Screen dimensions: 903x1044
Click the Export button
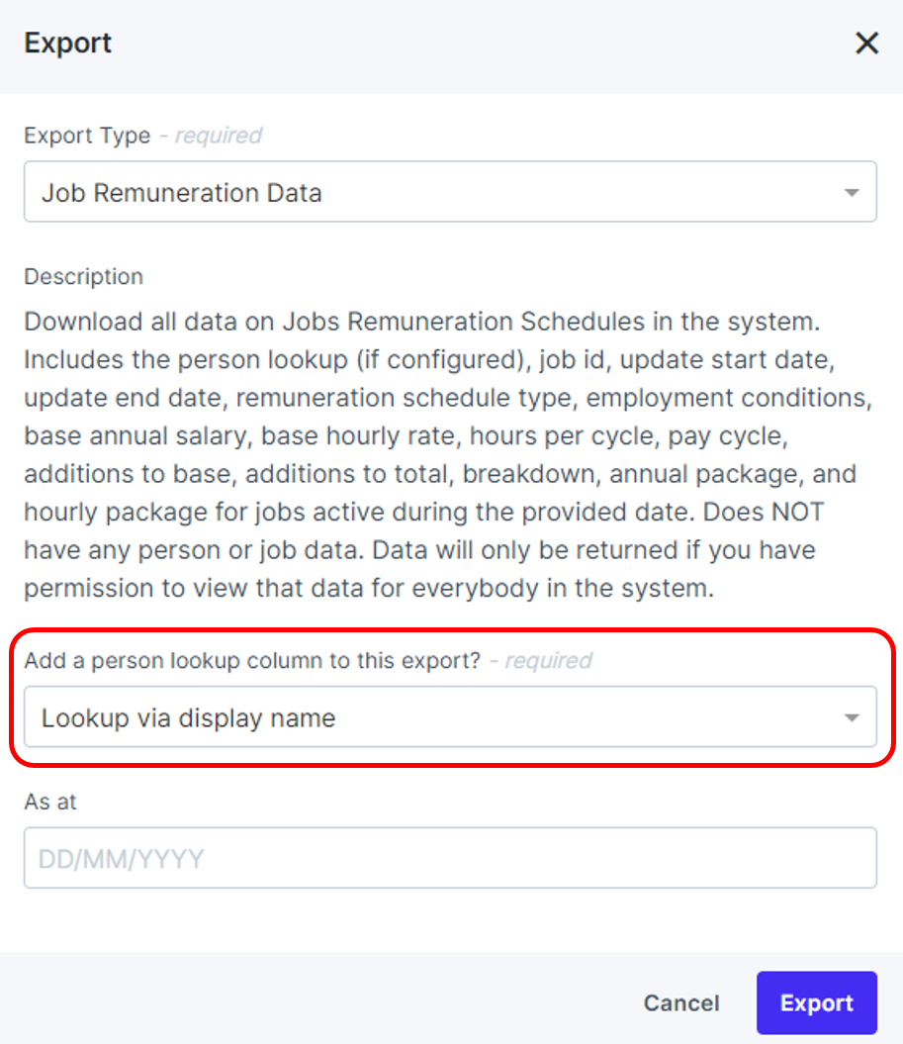(x=816, y=1002)
